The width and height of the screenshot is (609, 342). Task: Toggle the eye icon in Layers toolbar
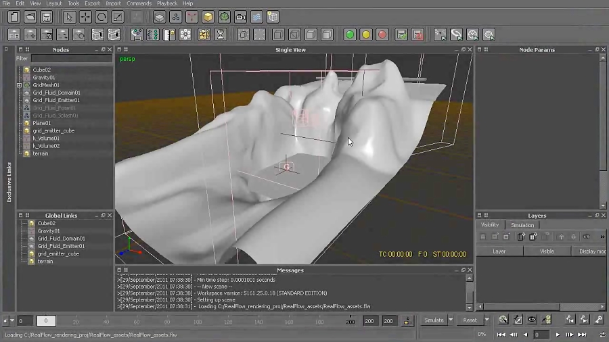click(587, 237)
